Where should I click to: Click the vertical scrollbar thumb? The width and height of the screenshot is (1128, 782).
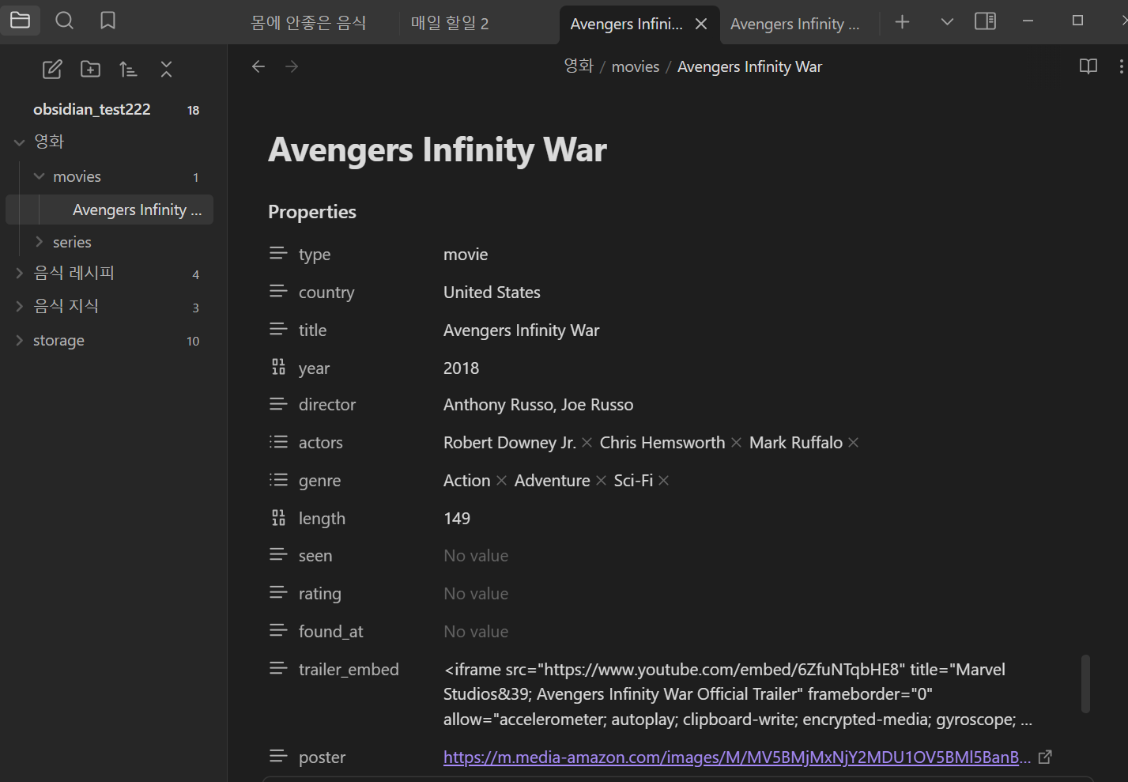point(1086,683)
